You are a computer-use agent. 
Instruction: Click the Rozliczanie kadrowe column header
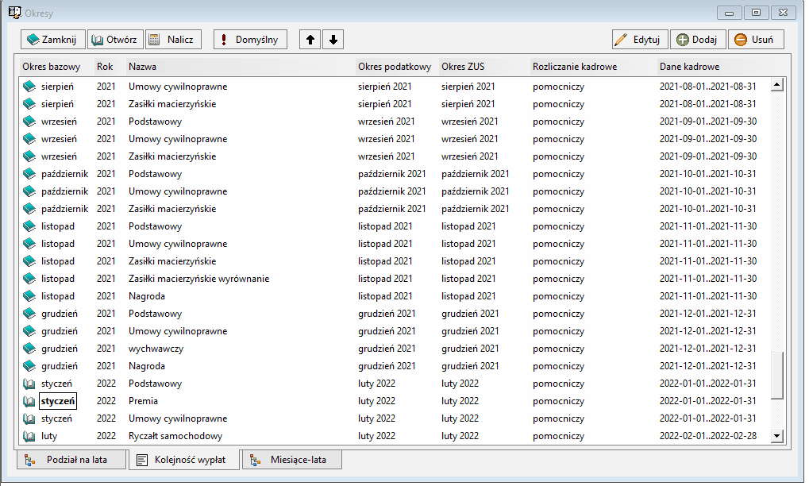[x=575, y=67]
